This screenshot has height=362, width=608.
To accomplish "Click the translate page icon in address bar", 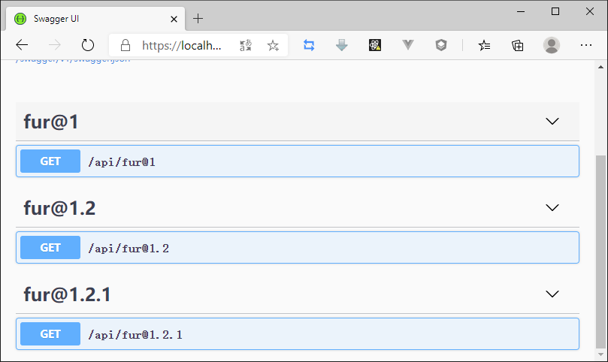I will [x=246, y=45].
